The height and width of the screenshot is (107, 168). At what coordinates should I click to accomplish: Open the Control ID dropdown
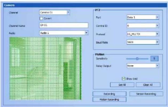coord(143,26)
